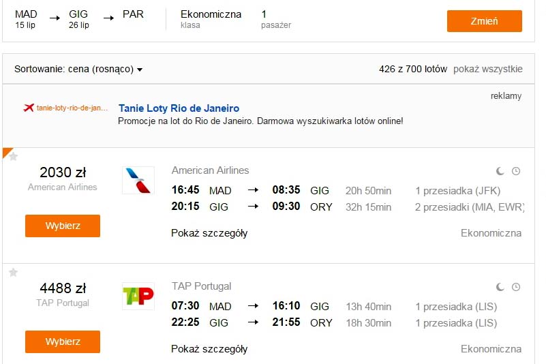Click the American Airlines logo
The height and width of the screenshot is (364, 546).
click(138, 181)
